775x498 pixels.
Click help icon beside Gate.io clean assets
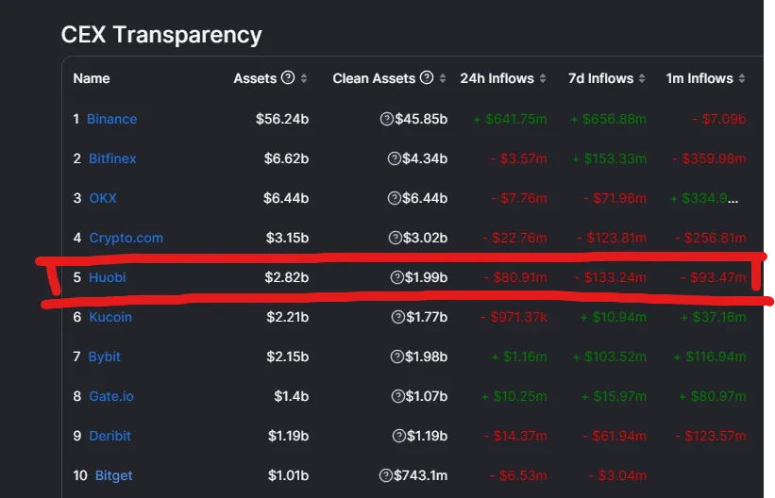coord(398,396)
